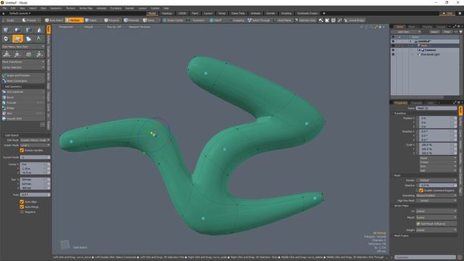The width and height of the screenshot is (464, 261).
Task: Toggle Select Through mode
Action: (x=259, y=20)
